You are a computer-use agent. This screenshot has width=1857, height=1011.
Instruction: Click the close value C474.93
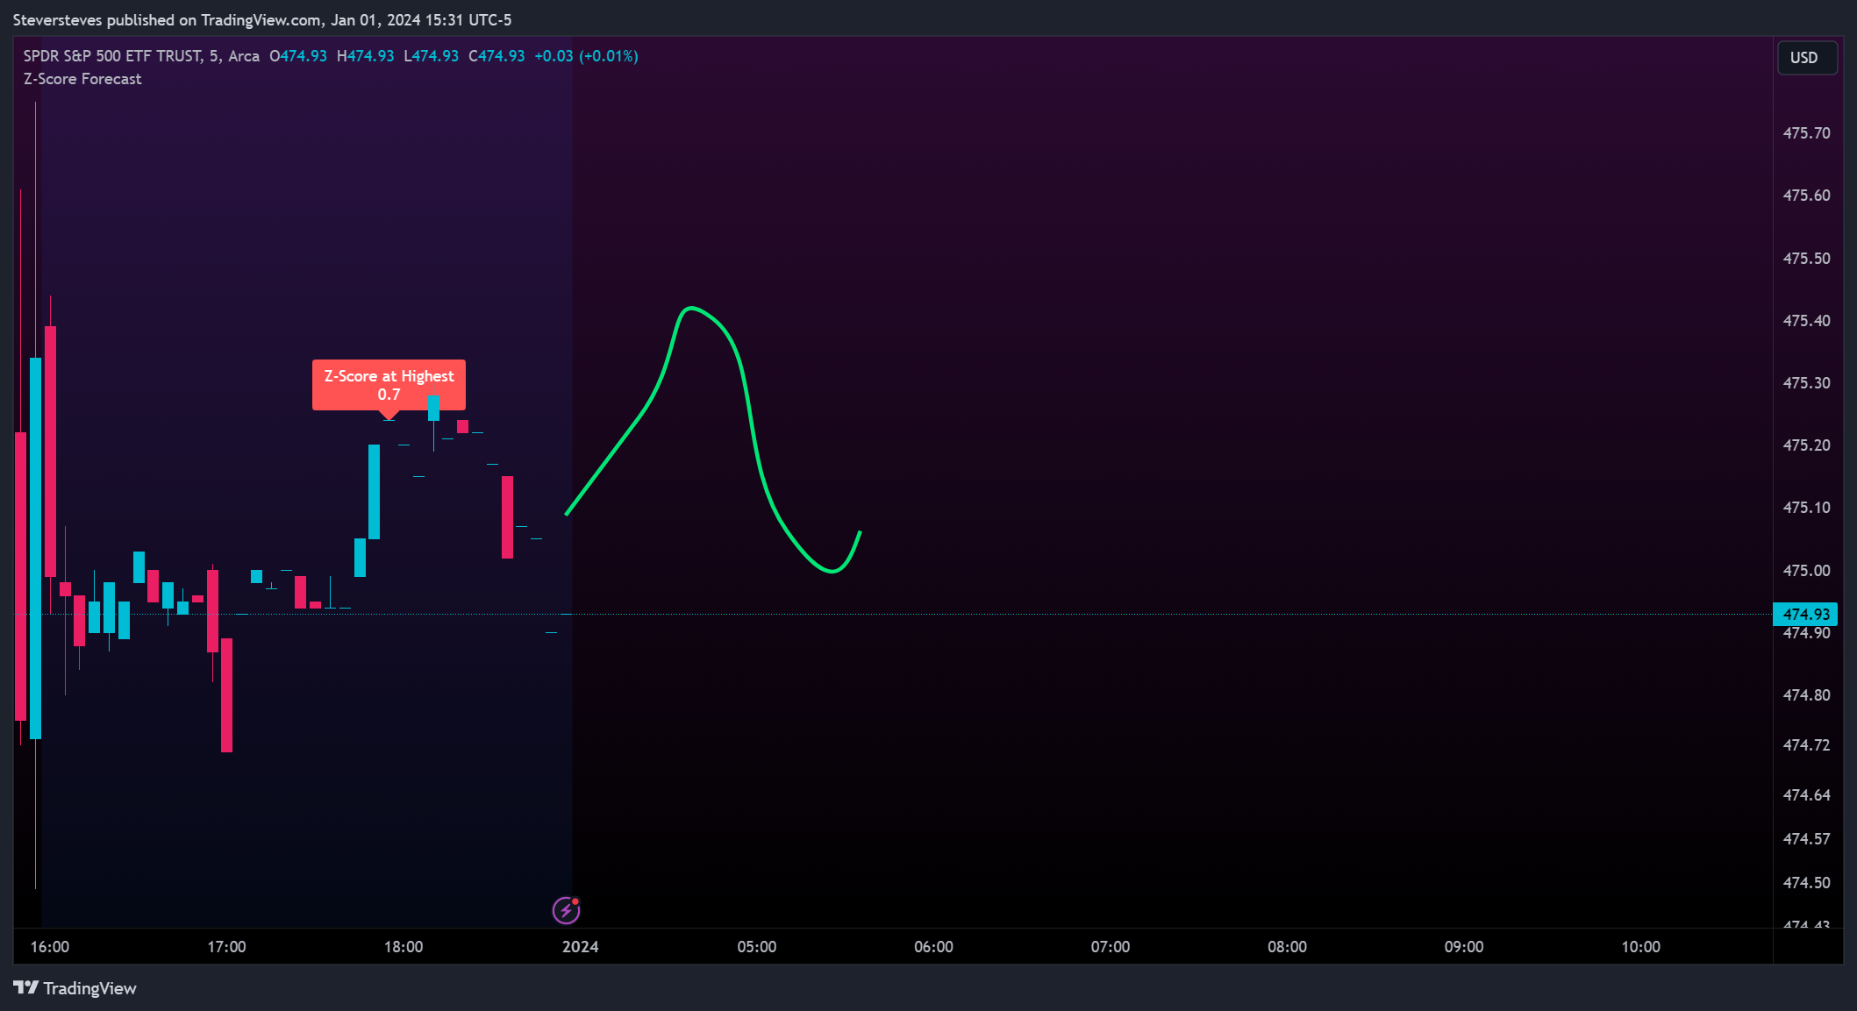tap(496, 56)
